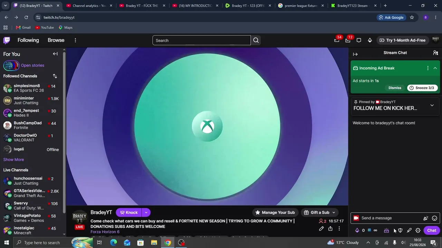Bookmark this page with the star icon
Screen dimensions: 442x248
(412, 18)
